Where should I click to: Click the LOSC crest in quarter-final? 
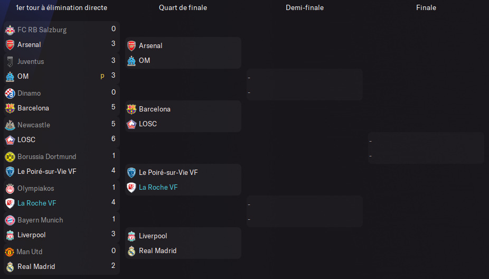(131, 124)
